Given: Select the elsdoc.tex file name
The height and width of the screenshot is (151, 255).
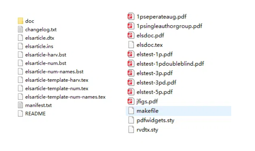Looking at the screenshot, I should coord(150,45).
